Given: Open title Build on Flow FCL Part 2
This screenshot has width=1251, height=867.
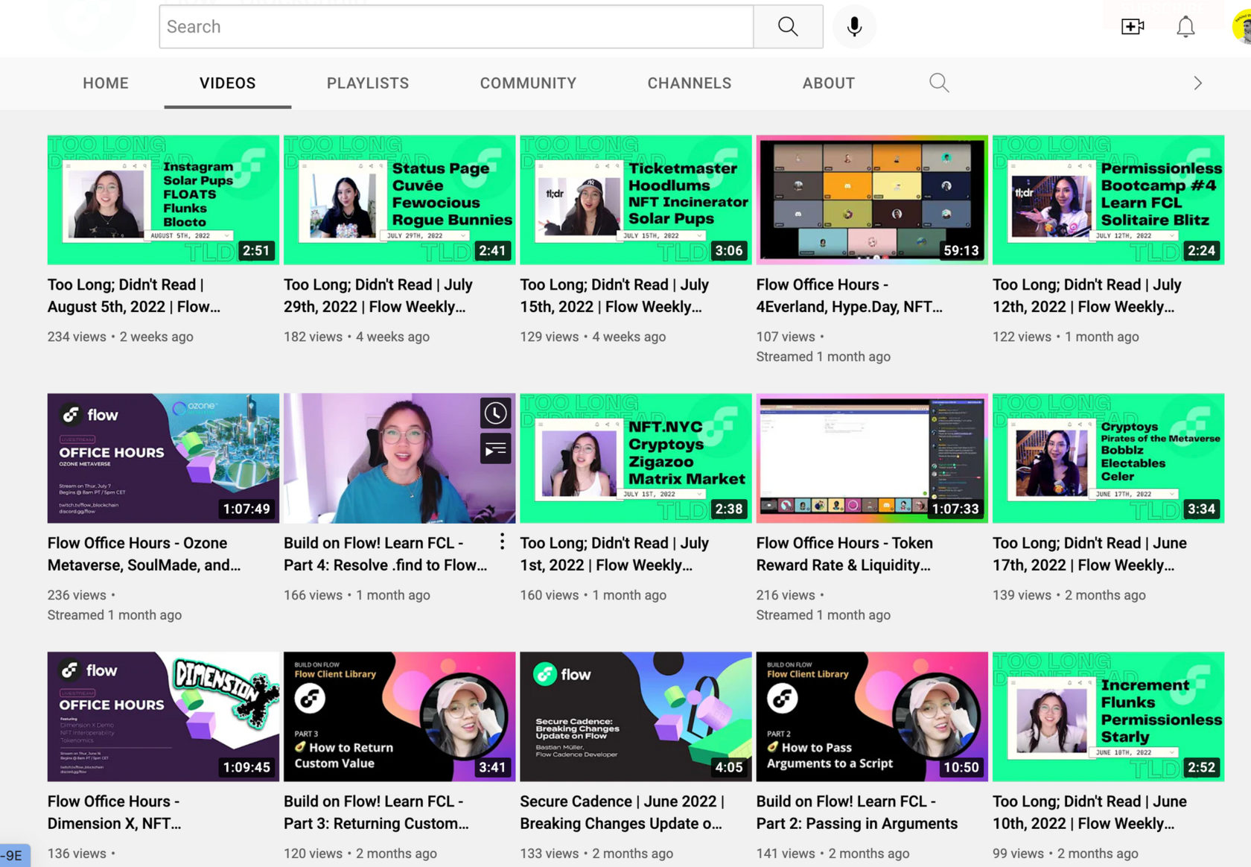Looking at the screenshot, I should pyautogui.click(x=857, y=813).
